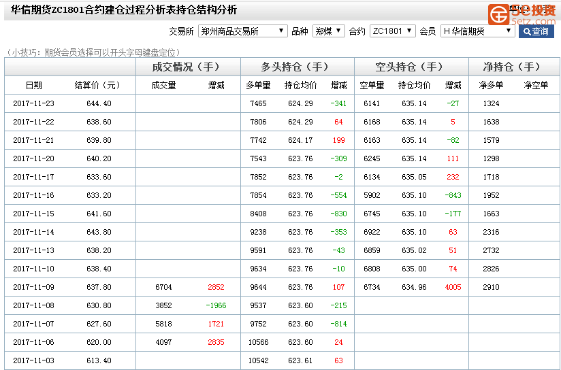Image resolution: width=561 pixels, height=370 pixels.
Task: Select the date cell 2017-11-03
Action: (x=33, y=360)
